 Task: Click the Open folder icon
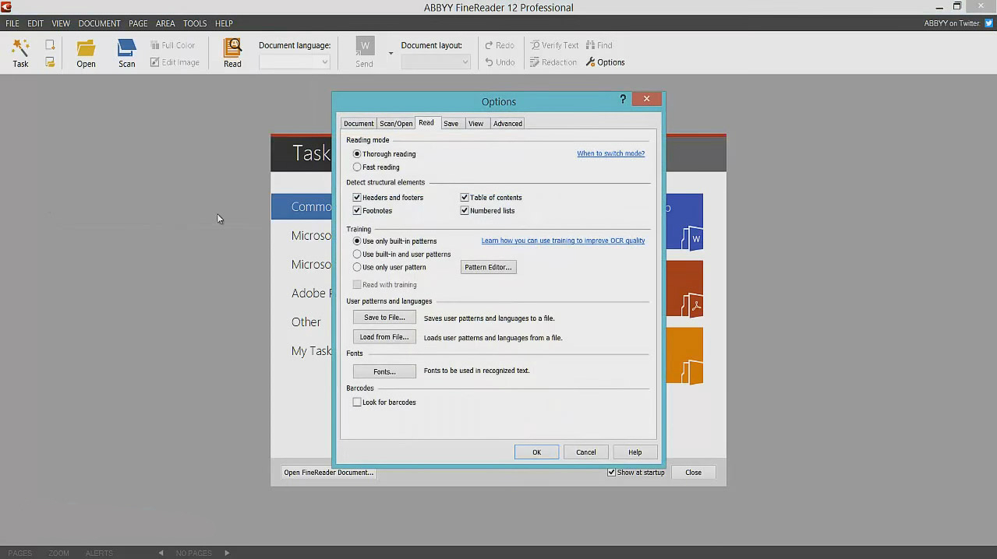(86, 49)
